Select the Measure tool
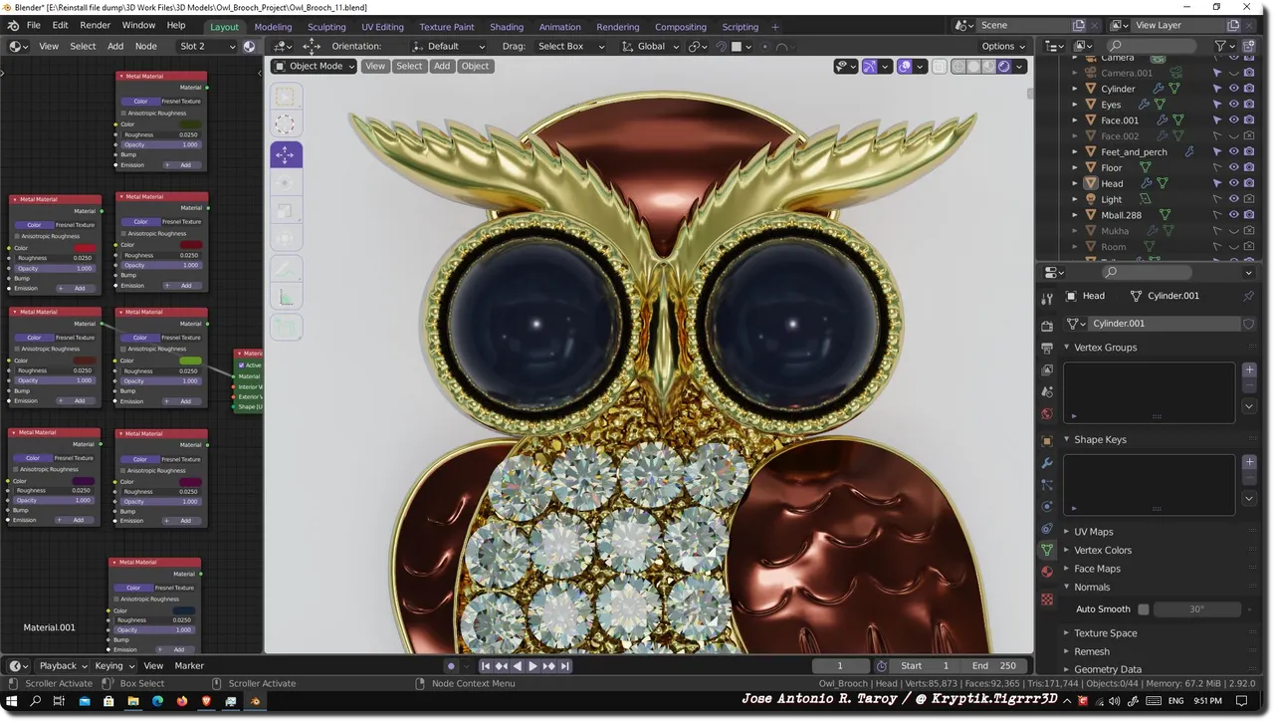1274x722 pixels. coord(286,298)
